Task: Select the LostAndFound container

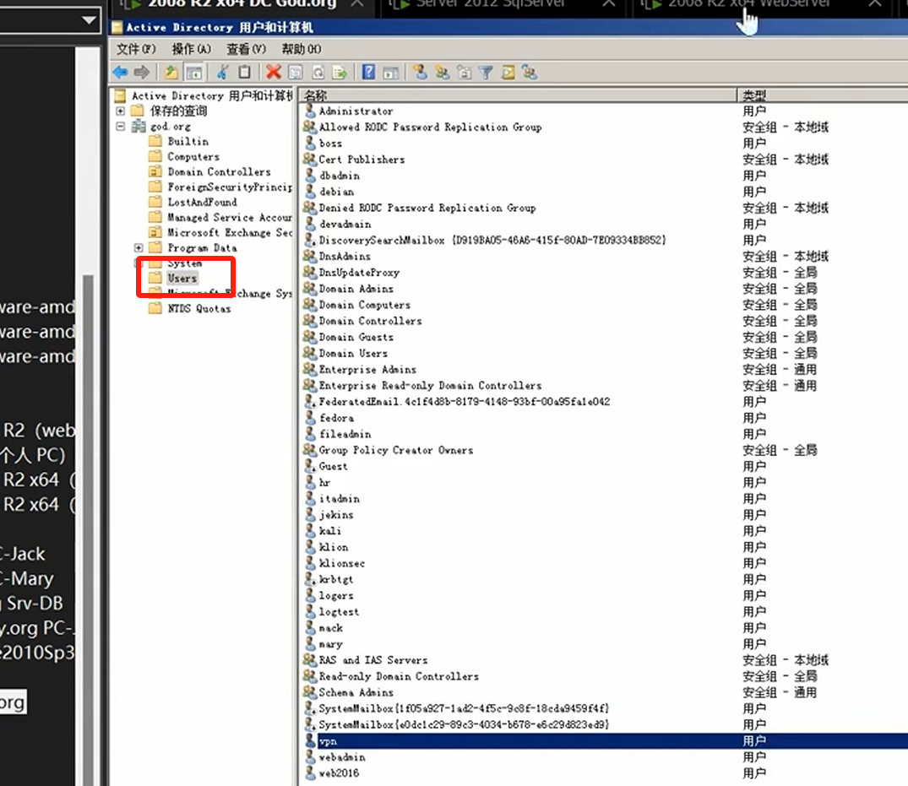Action: (x=202, y=202)
